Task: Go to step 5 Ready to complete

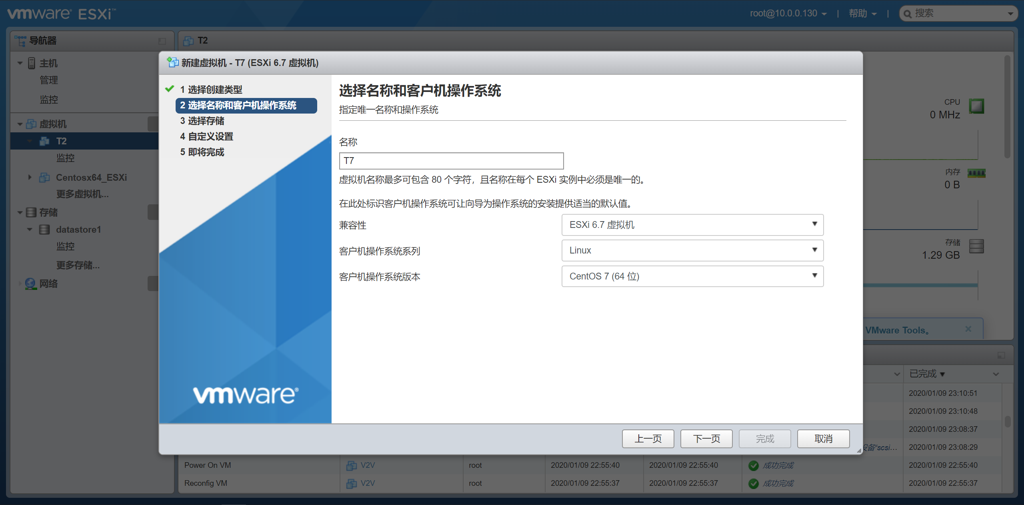Action: click(x=202, y=152)
